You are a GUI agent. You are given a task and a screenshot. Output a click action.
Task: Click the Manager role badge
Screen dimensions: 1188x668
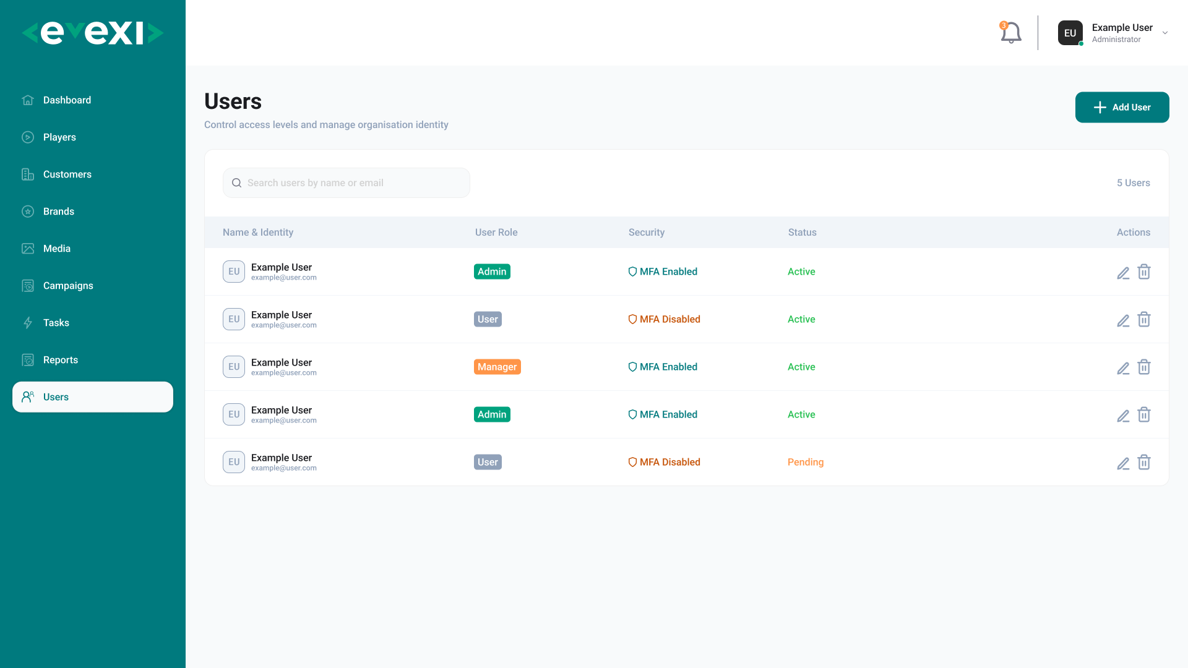click(x=497, y=367)
